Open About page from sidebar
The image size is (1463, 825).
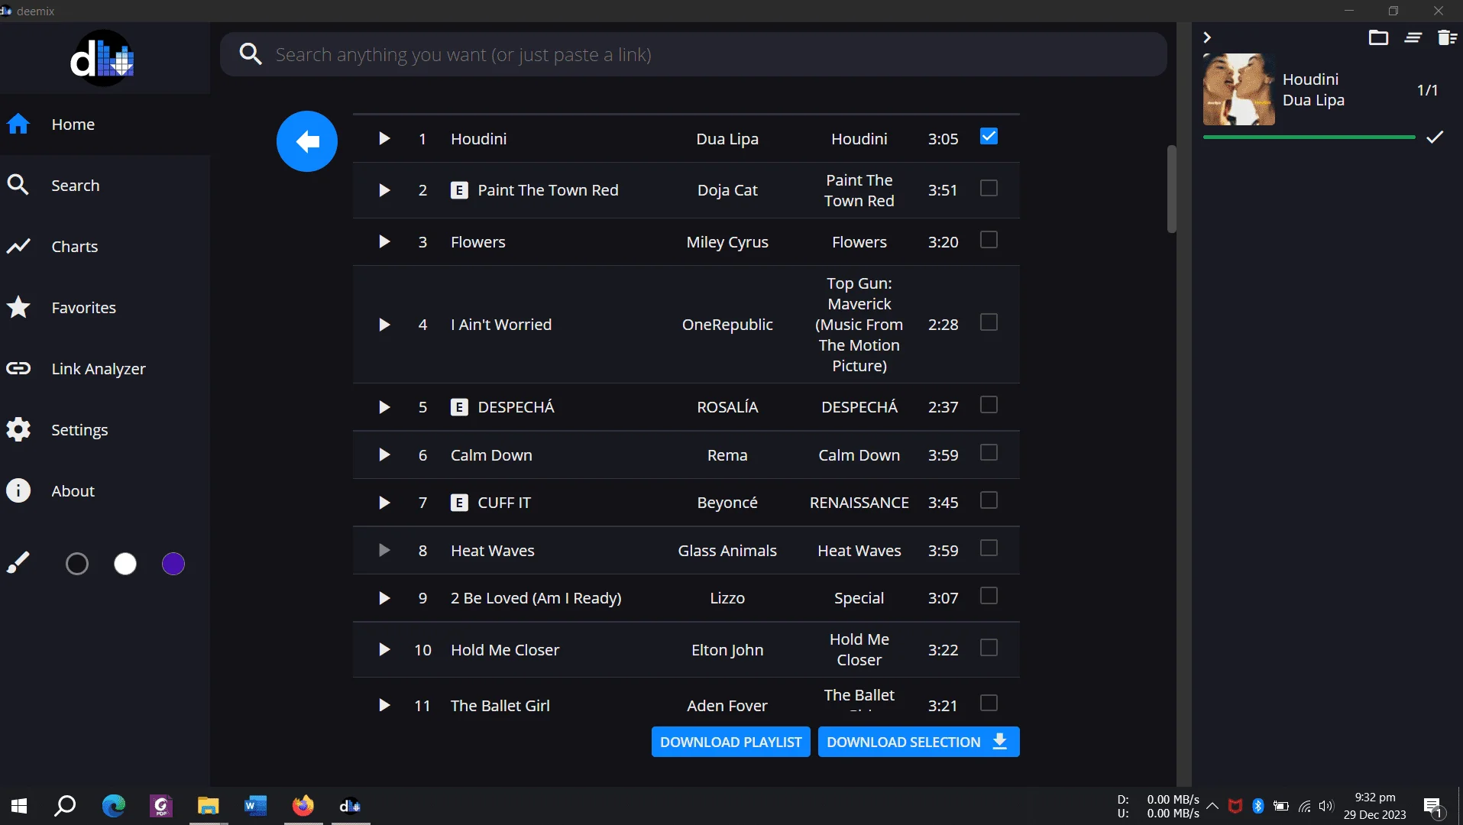tap(105, 491)
